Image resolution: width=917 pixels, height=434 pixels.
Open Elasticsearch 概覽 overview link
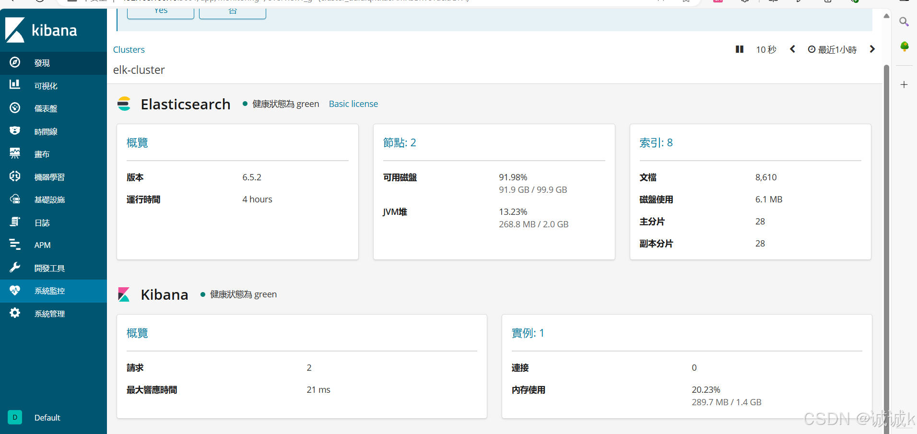(x=137, y=142)
